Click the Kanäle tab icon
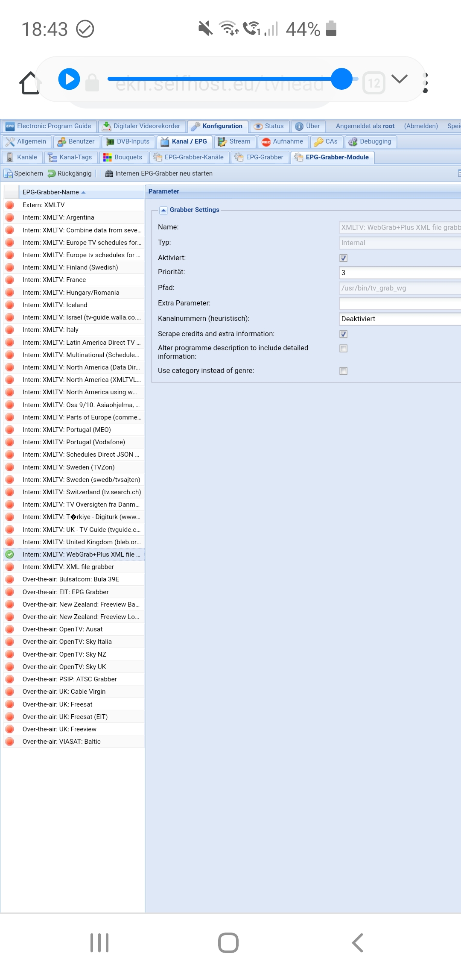461x974 pixels. 9,158
